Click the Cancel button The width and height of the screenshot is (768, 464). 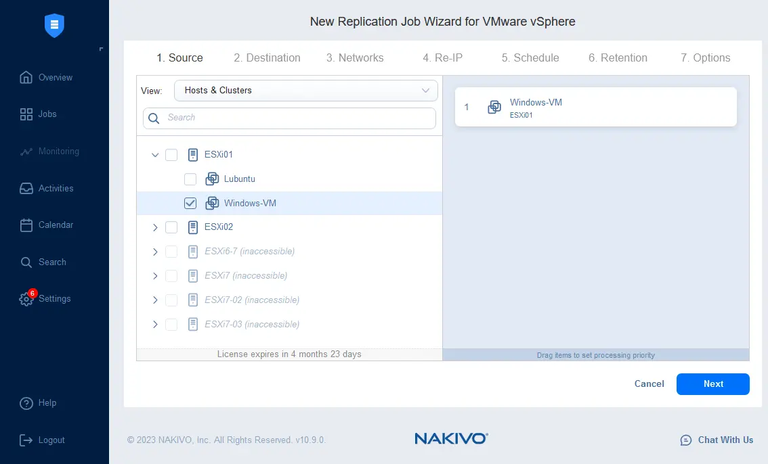[649, 384]
